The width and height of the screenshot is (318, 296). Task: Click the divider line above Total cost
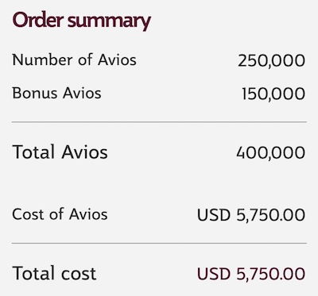pos(159,243)
